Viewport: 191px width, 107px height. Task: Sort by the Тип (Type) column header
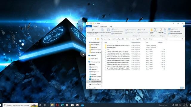click(x=147, y=43)
